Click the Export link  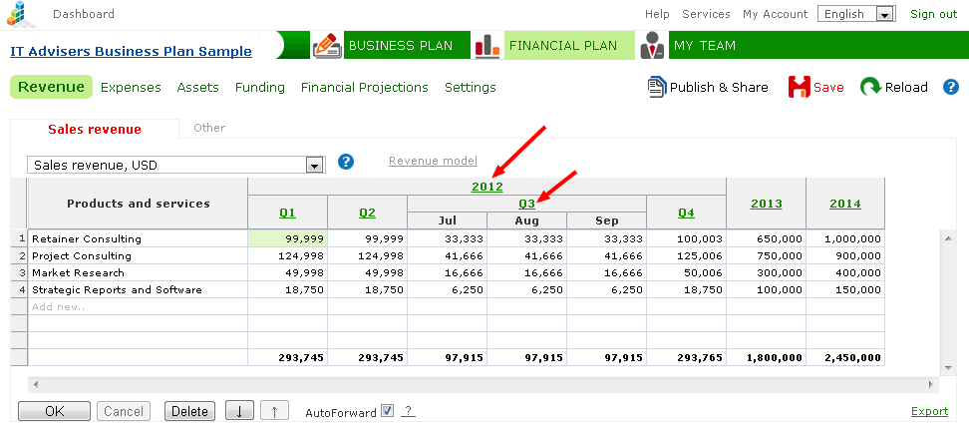tap(929, 411)
